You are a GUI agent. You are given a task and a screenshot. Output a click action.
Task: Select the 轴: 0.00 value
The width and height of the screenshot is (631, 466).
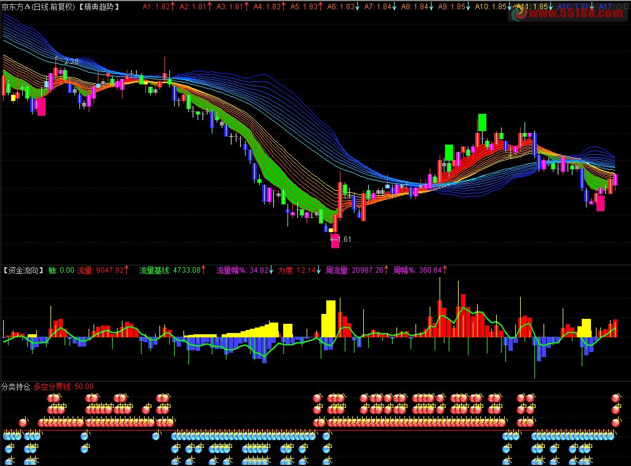[x=61, y=270]
